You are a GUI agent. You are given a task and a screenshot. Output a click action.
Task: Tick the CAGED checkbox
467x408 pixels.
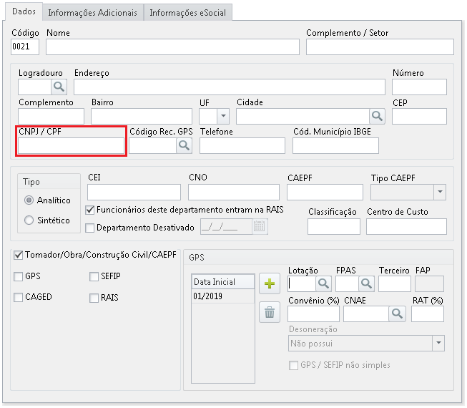[18, 297]
